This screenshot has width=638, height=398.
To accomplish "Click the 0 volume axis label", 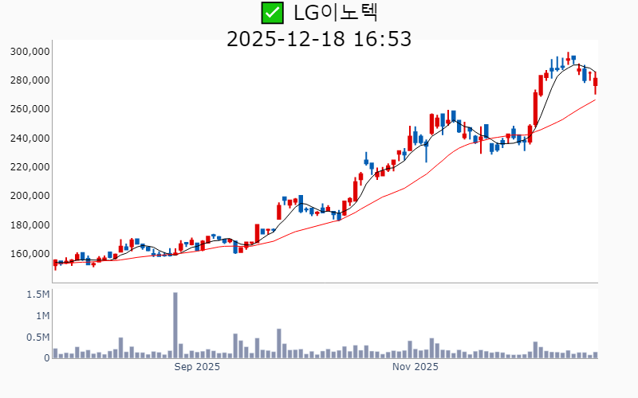I will [46, 358].
